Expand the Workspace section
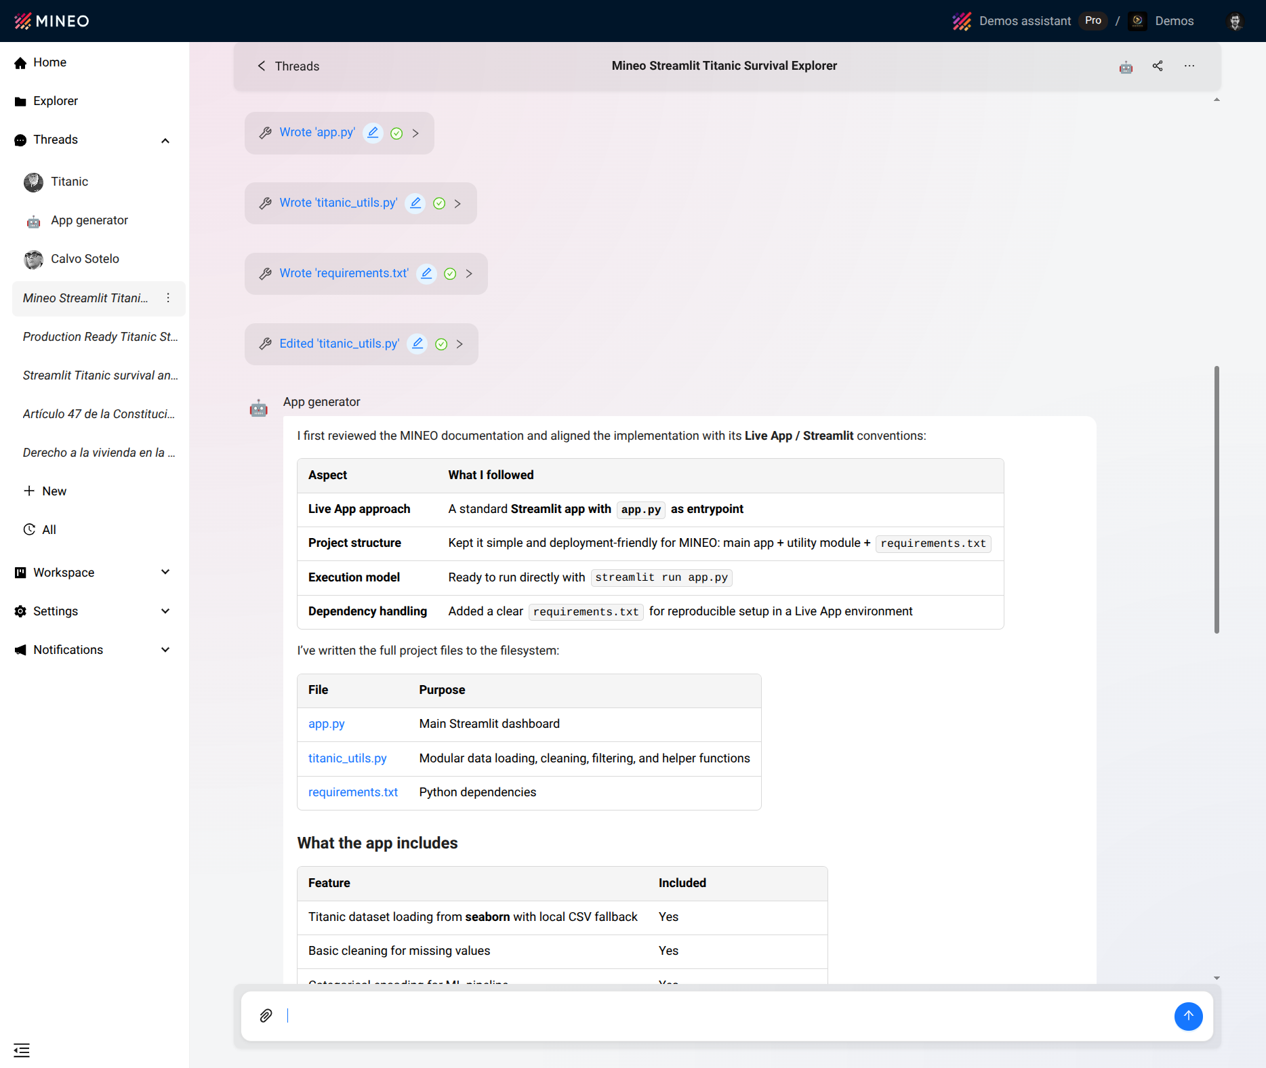This screenshot has height=1068, width=1266. click(165, 572)
